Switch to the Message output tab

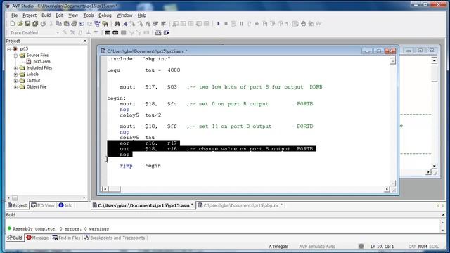37,238
